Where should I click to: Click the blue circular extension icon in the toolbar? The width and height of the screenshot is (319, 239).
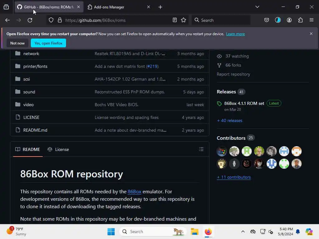(x=278, y=20)
